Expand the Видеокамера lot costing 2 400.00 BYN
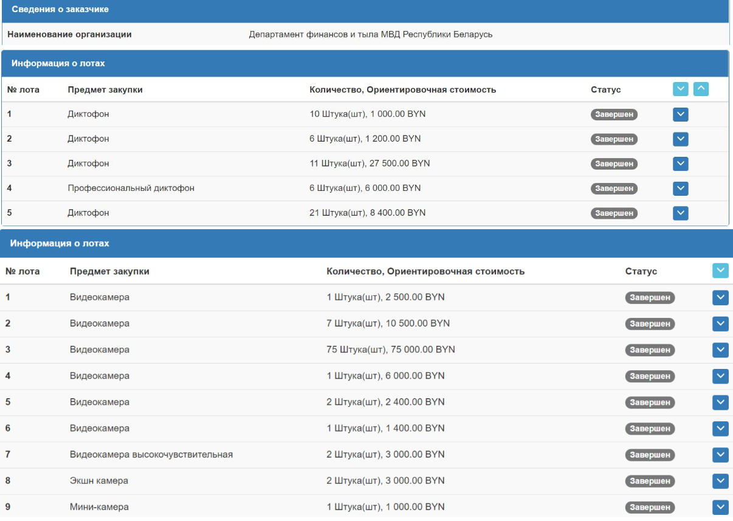 point(720,402)
